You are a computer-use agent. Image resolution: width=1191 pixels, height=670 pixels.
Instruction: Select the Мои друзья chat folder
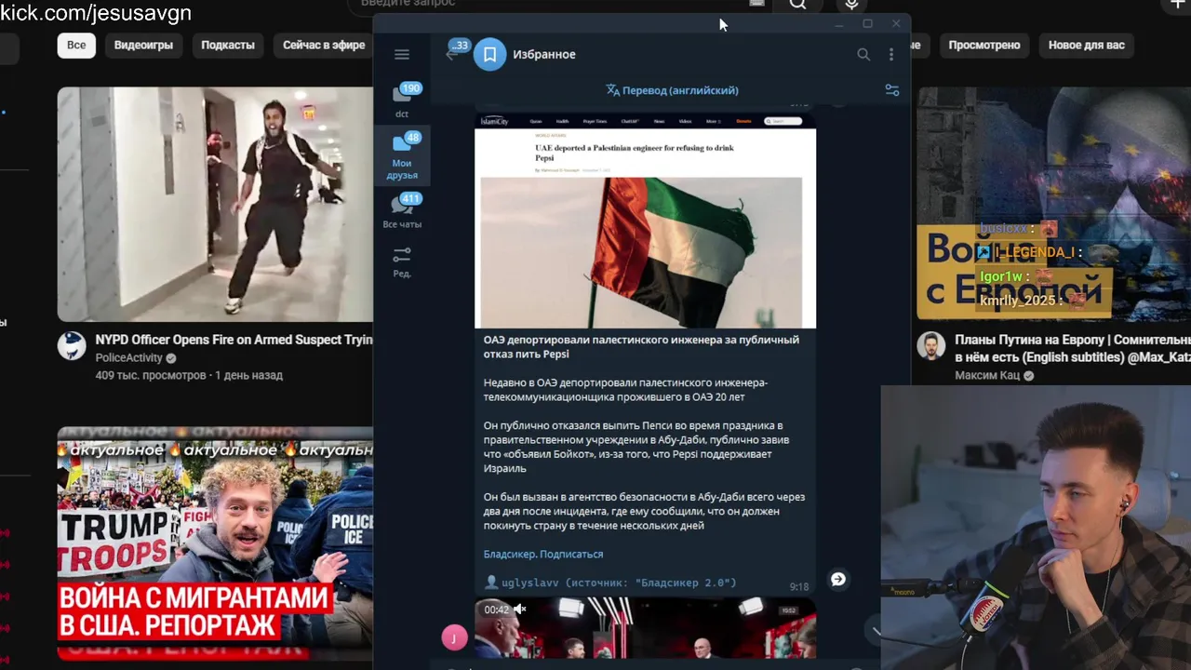(402, 155)
